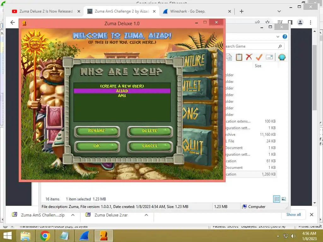The width and height of the screenshot is (323, 242).
Task: Click Explorer Paste clipboard icon
Action: (239, 57)
